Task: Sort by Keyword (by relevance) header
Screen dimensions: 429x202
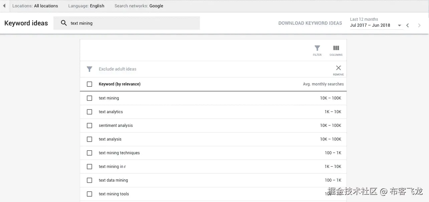Action: [x=120, y=84]
